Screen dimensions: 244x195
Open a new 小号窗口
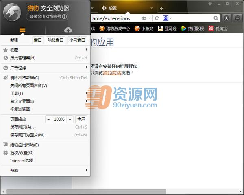point(77,40)
